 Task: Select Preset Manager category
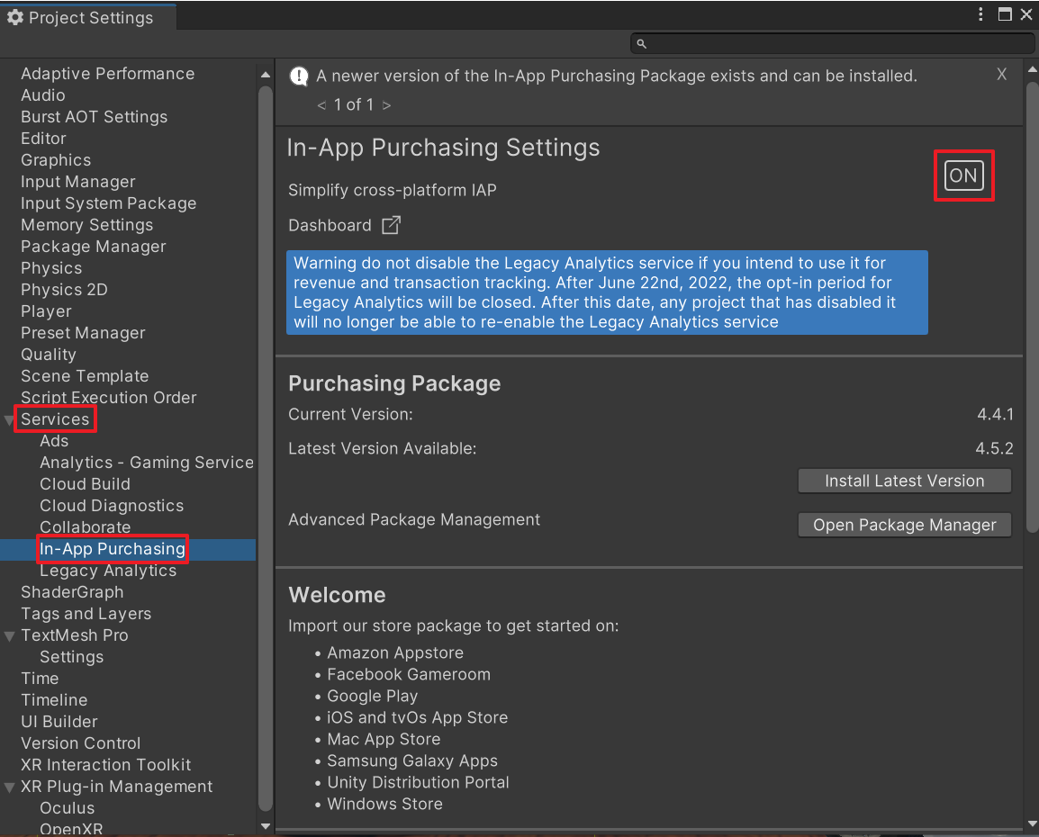coord(83,333)
